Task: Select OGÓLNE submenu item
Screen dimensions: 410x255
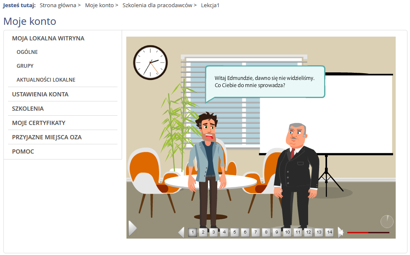Action: click(x=27, y=52)
